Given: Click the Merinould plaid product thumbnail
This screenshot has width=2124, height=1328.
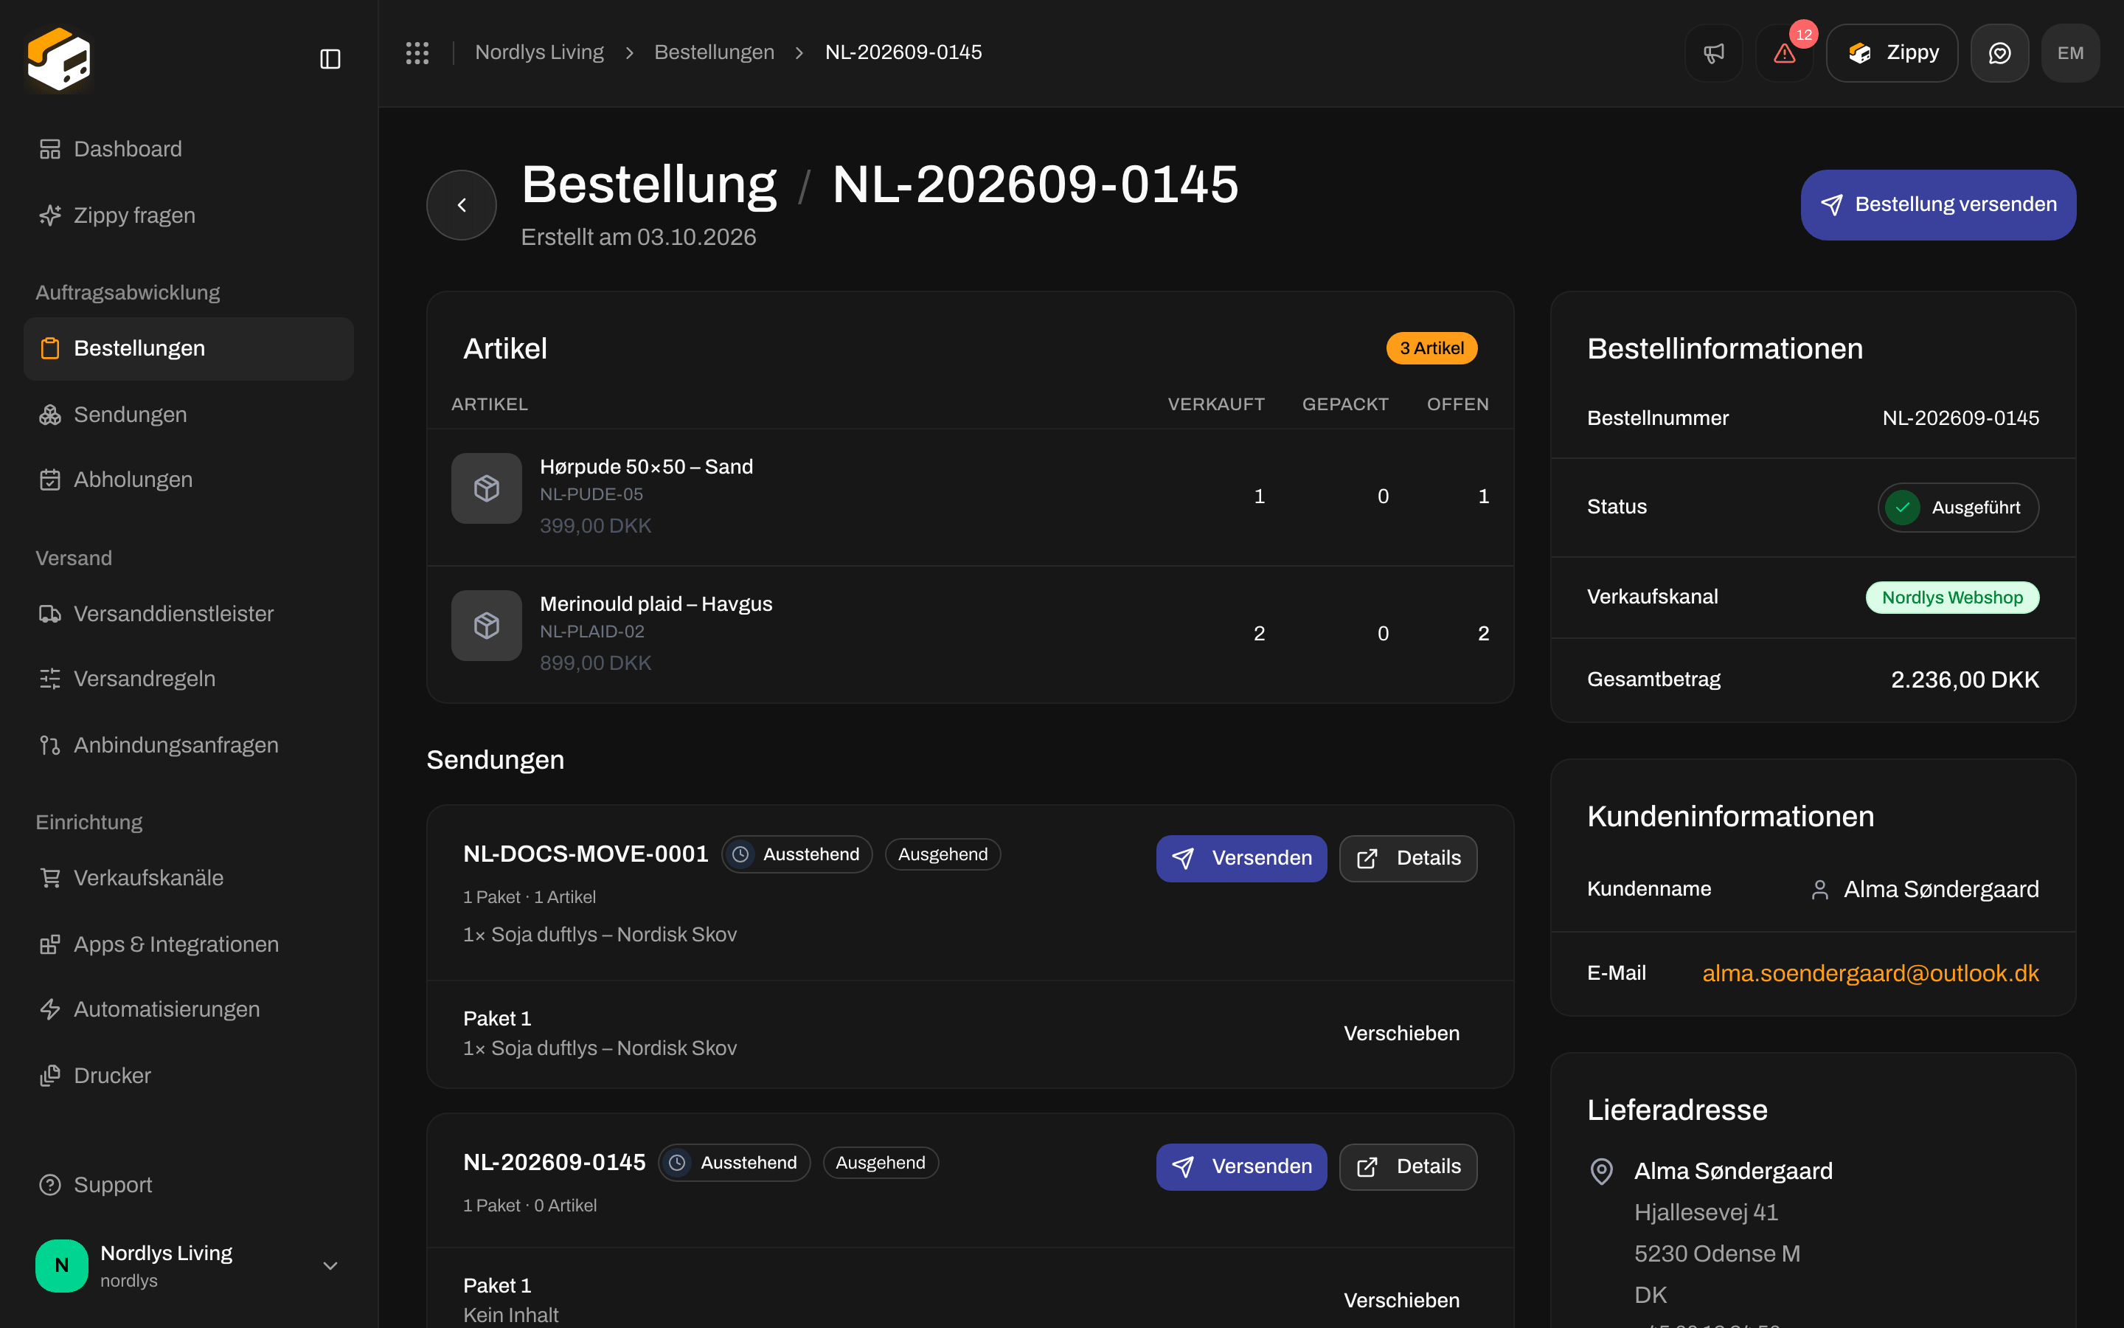Looking at the screenshot, I should click(x=486, y=626).
